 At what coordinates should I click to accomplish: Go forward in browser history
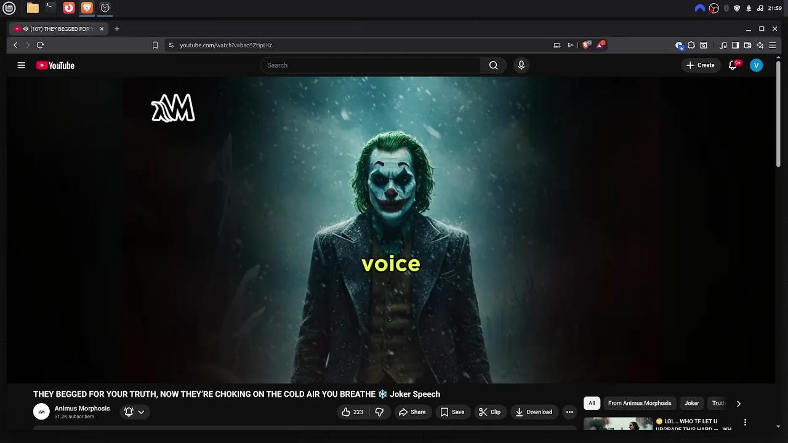(x=28, y=45)
